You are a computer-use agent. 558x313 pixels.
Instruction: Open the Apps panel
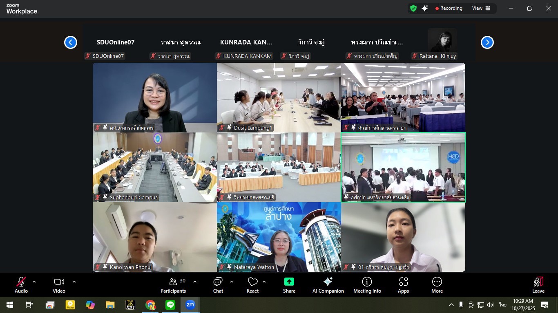point(403,282)
